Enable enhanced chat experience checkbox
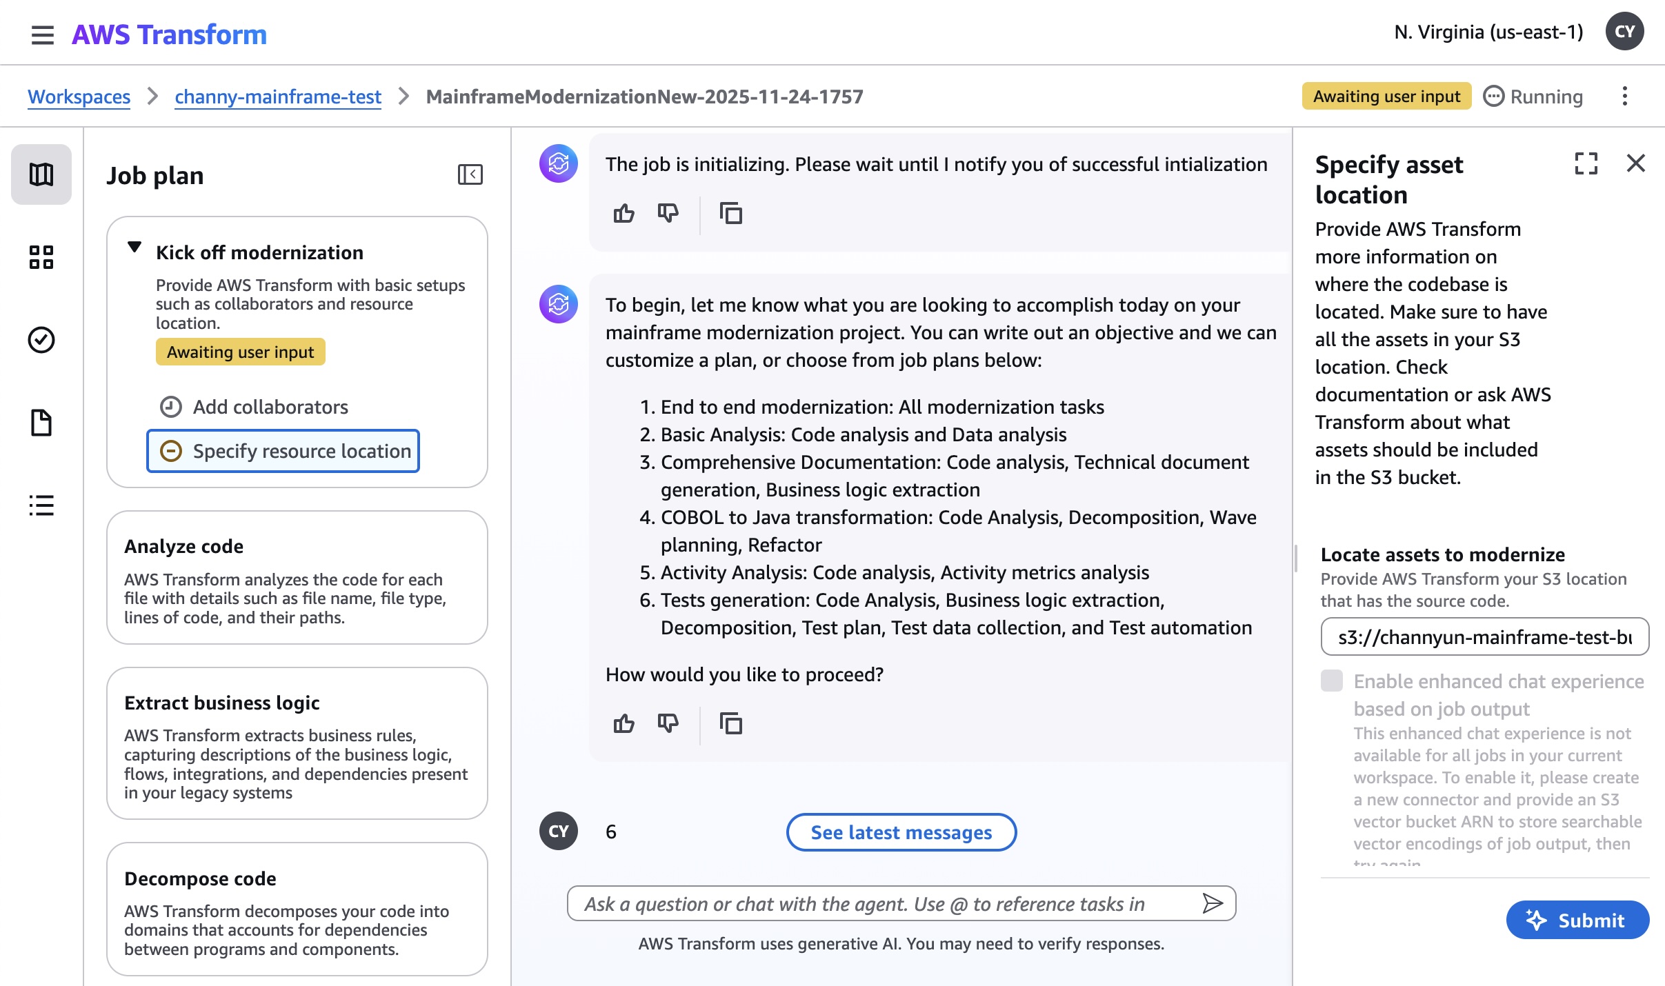1665x986 pixels. coord(1332,681)
